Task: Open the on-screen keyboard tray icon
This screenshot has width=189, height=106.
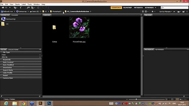Action: coord(111,103)
